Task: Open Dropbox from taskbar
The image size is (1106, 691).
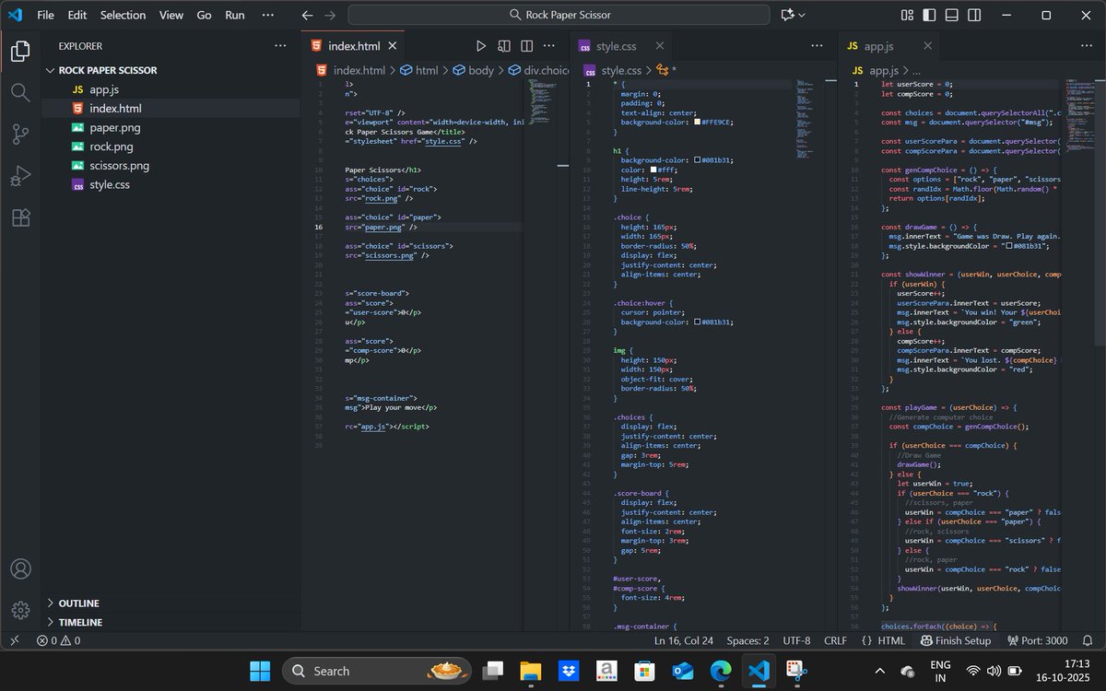Action: pos(569,671)
